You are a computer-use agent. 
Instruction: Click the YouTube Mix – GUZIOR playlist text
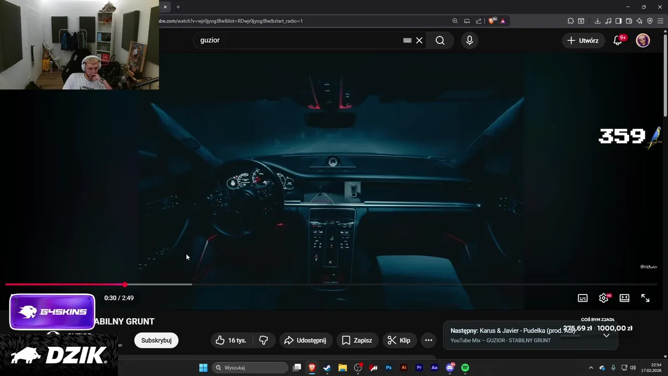tap(500, 340)
